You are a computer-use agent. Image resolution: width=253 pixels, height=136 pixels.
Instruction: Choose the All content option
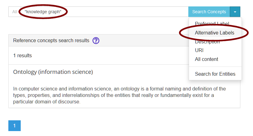click(x=206, y=59)
